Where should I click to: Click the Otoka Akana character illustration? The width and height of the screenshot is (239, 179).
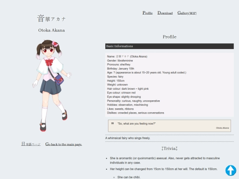coord(52,86)
